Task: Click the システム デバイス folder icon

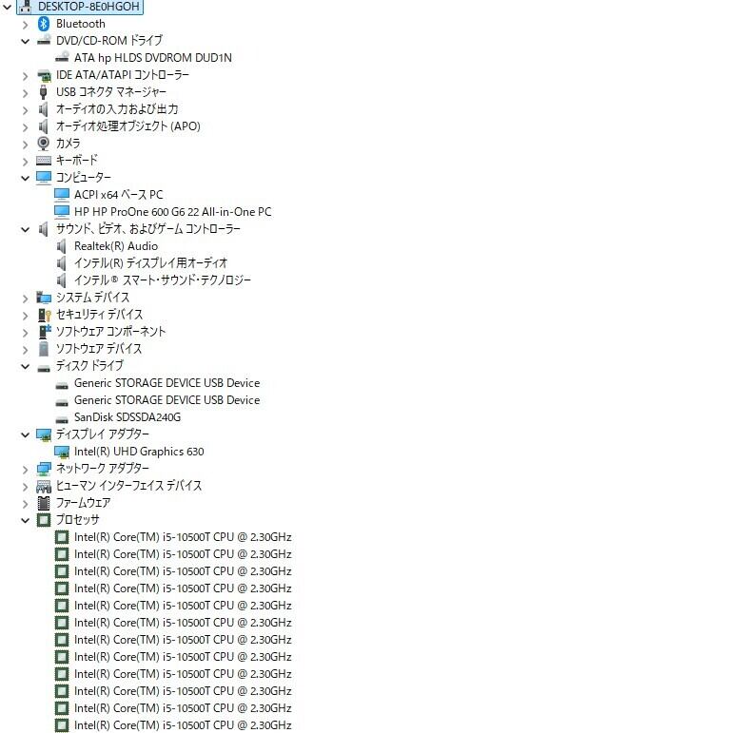Action: pos(44,298)
